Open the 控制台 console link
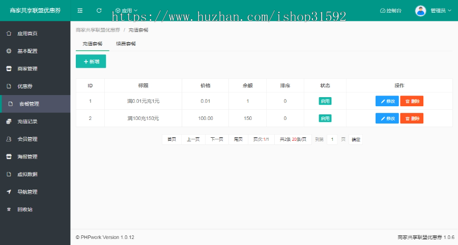458x245 pixels. pyautogui.click(x=391, y=11)
